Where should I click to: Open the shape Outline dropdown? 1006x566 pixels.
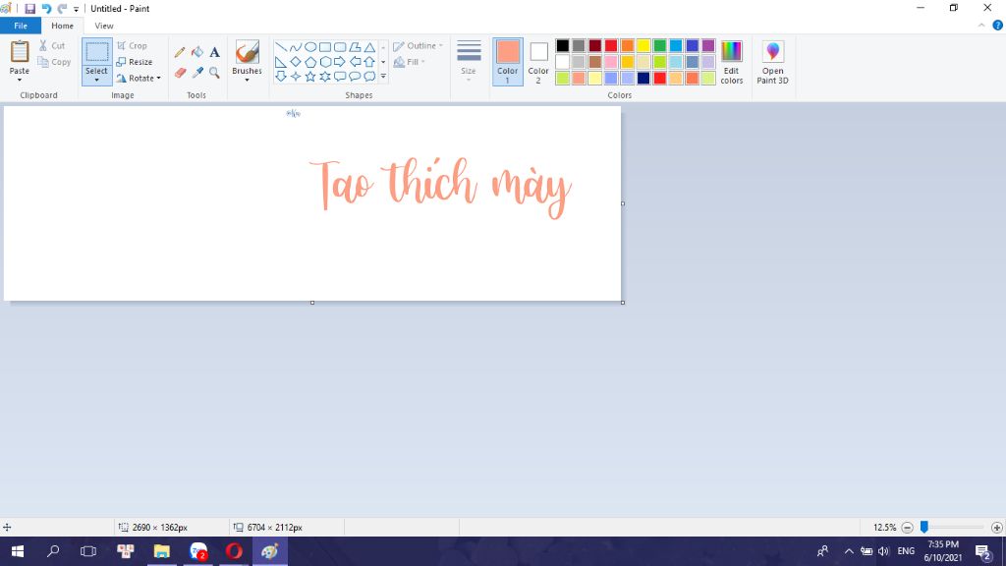(418, 45)
